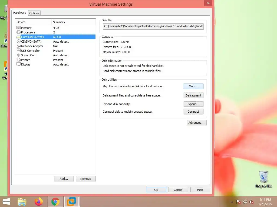
Task: Click the Memory device icon
Action: (x=19, y=28)
